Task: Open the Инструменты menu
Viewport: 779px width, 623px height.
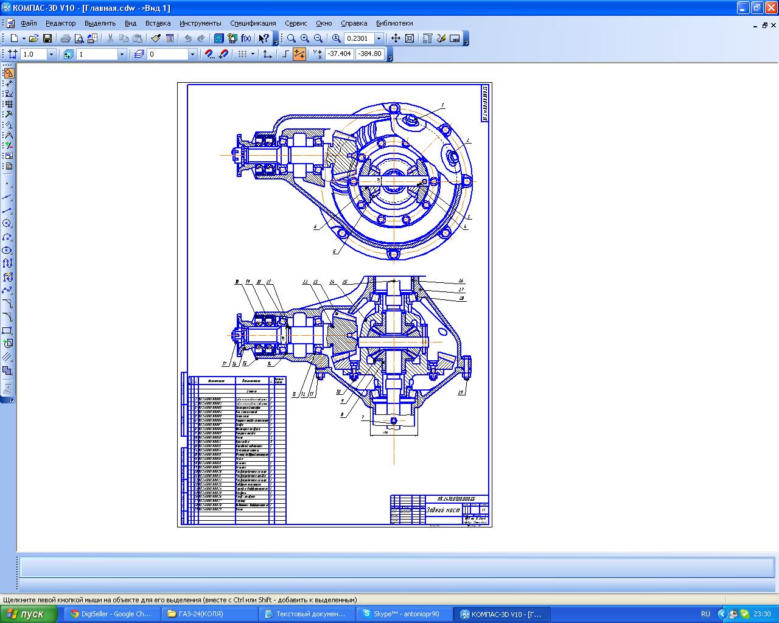Action: 200,23
